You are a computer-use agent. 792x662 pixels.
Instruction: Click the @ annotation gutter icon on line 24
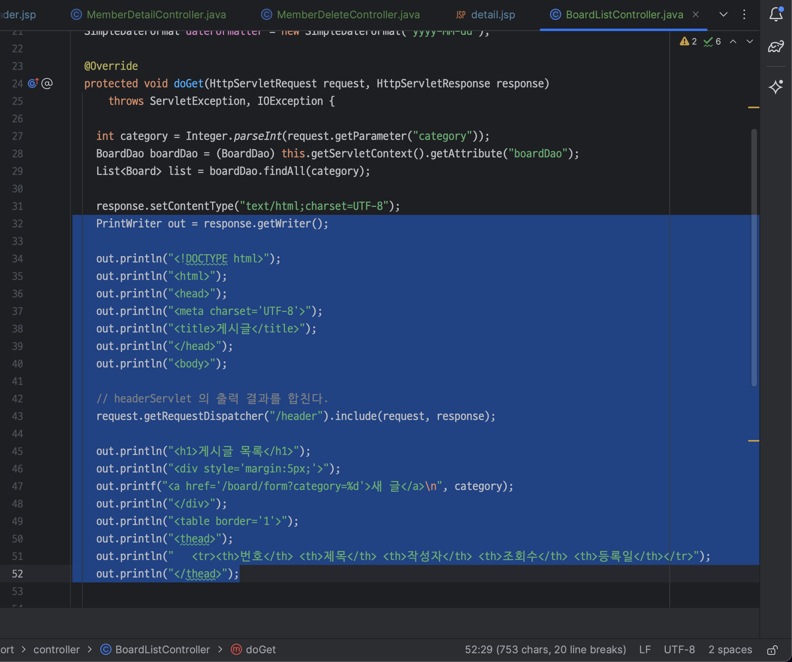point(47,84)
